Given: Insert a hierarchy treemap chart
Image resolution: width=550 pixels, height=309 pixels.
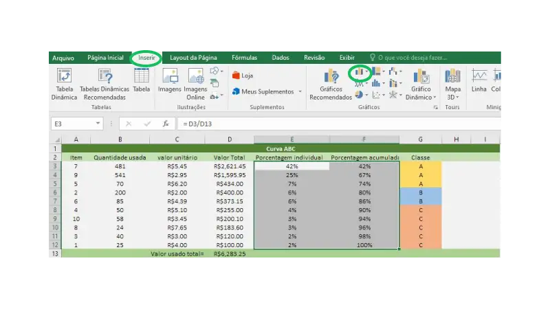Looking at the screenshot, I should 376,71.
